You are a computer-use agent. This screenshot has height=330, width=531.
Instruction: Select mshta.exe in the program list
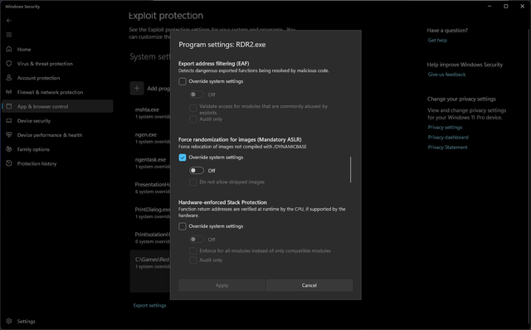tap(150, 113)
